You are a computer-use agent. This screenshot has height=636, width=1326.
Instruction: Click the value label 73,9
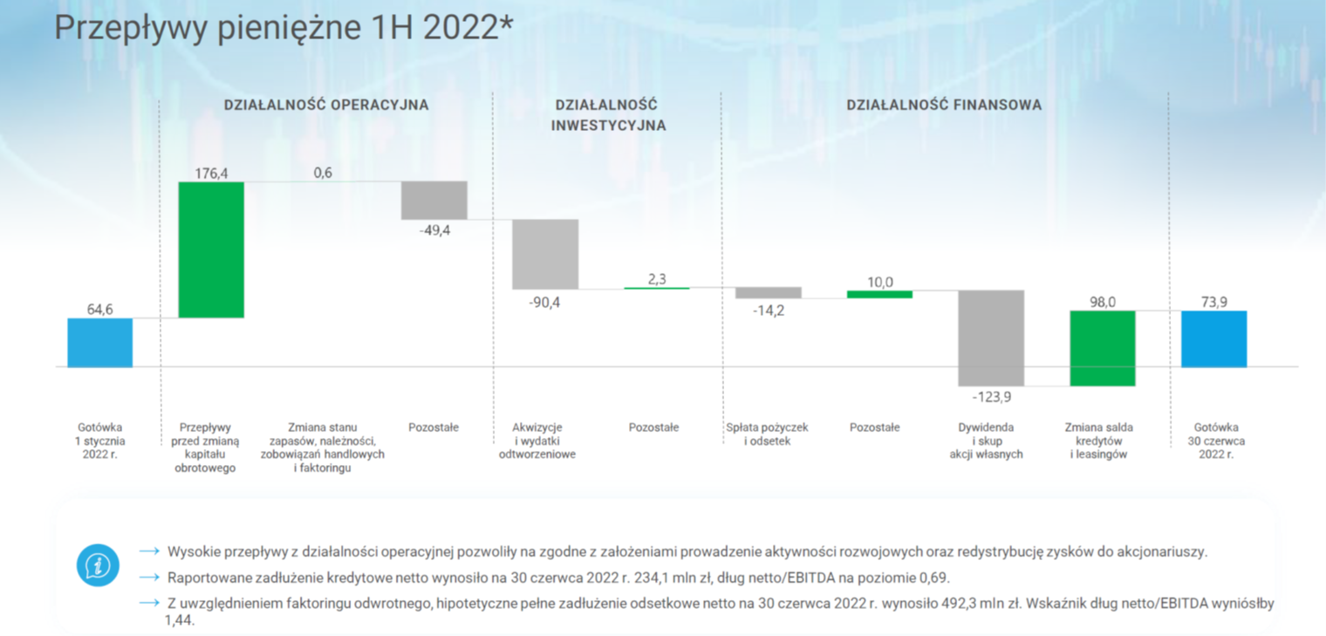click(1214, 302)
